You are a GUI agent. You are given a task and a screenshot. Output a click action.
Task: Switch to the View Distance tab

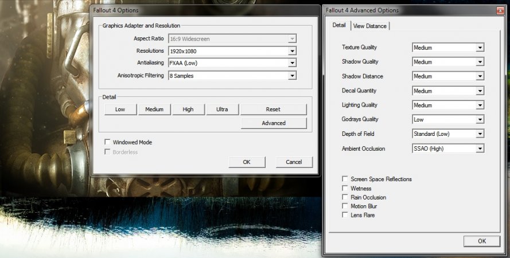pos(370,26)
